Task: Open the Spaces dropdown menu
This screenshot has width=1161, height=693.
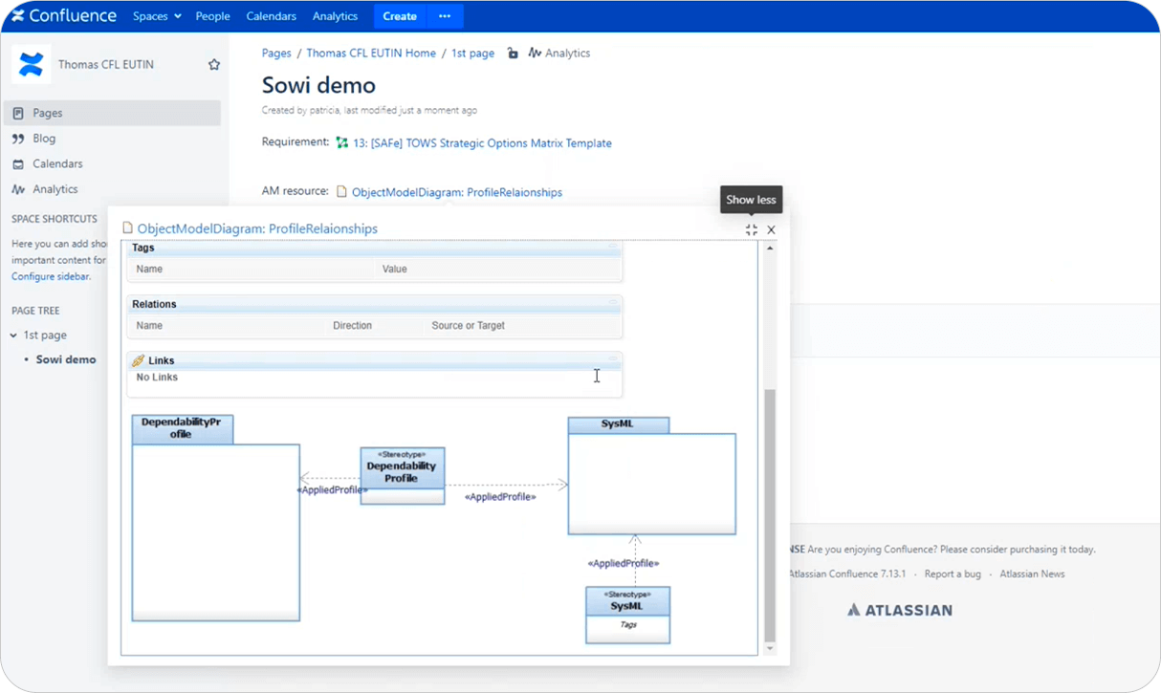Action: point(157,16)
